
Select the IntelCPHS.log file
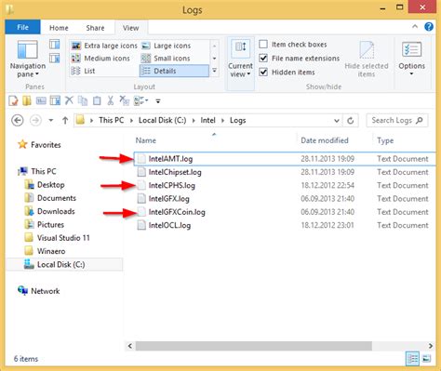284,185
